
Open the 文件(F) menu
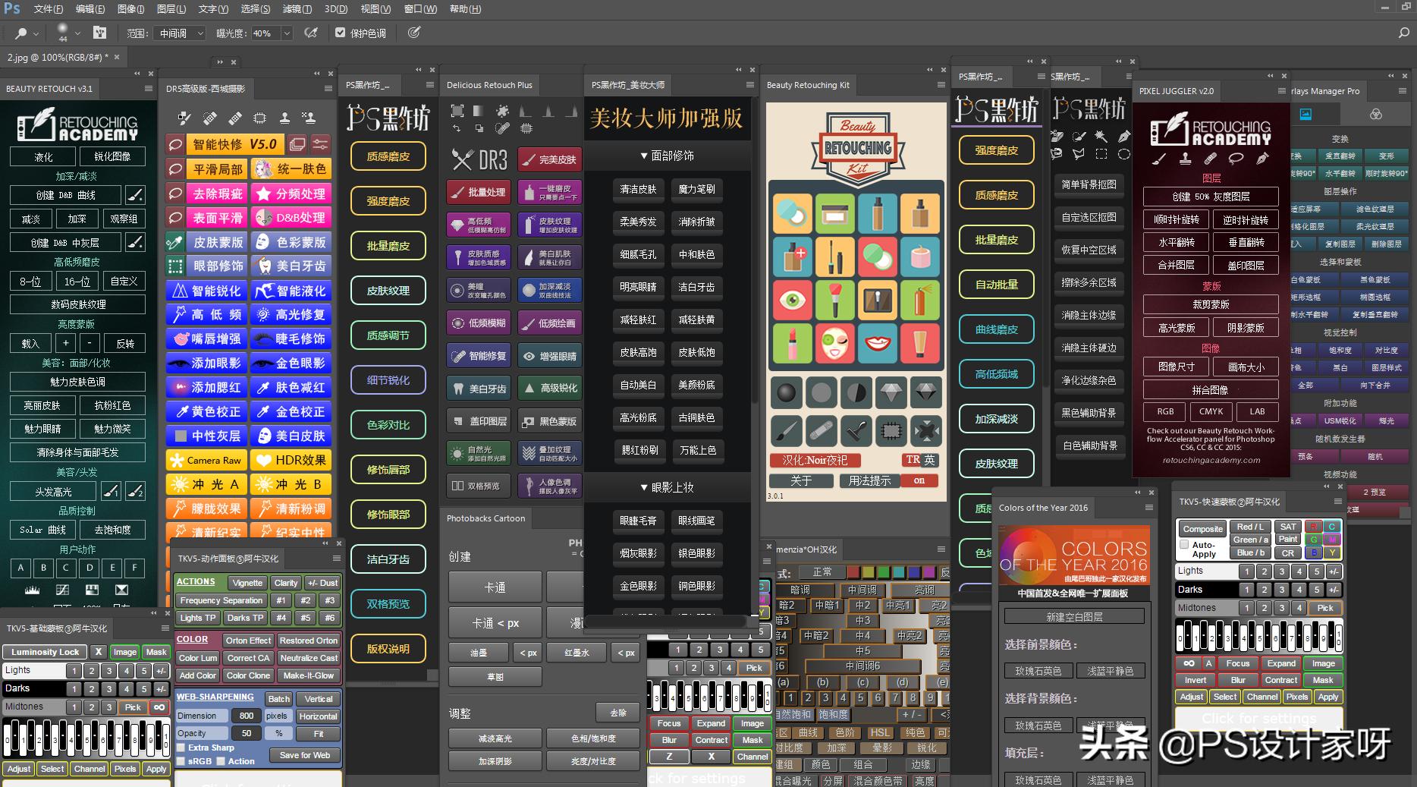48,9
